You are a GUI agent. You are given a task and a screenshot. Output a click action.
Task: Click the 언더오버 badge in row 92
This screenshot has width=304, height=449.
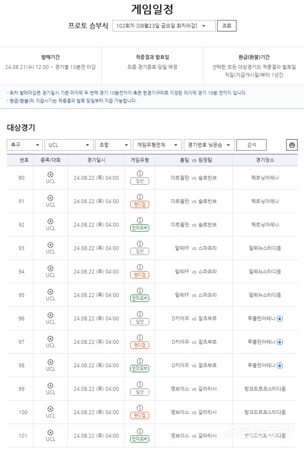(140, 228)
